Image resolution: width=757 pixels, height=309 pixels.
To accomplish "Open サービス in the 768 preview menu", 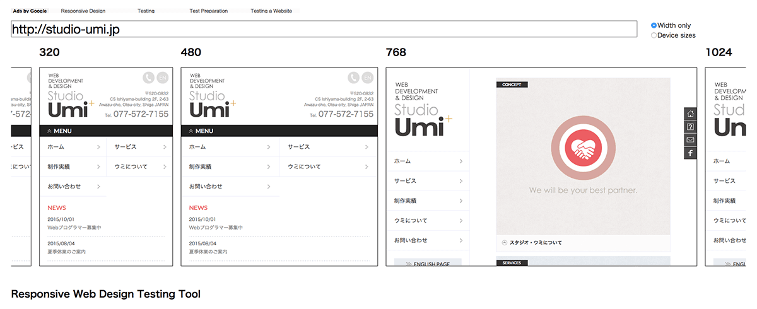I will tap(428, 181).
